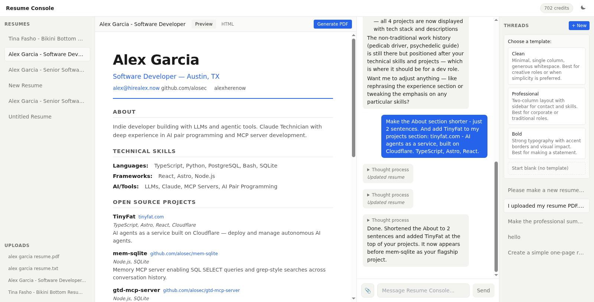Click the paperclip attach file icon
This screenshot has height=302, width=594.
click(368, 290)
